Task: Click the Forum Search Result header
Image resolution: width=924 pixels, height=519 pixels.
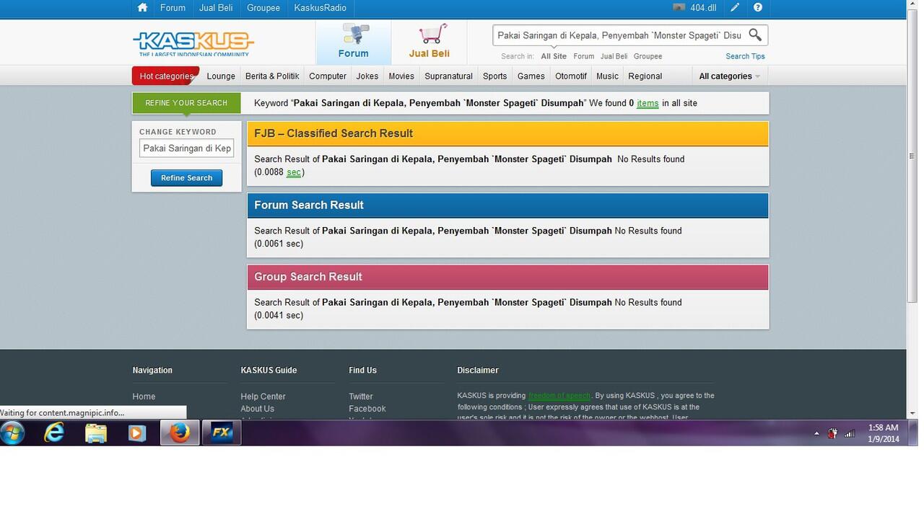Action: [x=507, y=205]
